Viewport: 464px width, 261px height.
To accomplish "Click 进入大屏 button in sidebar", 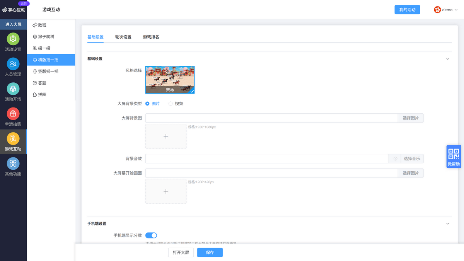I will (x=13, y=24).
